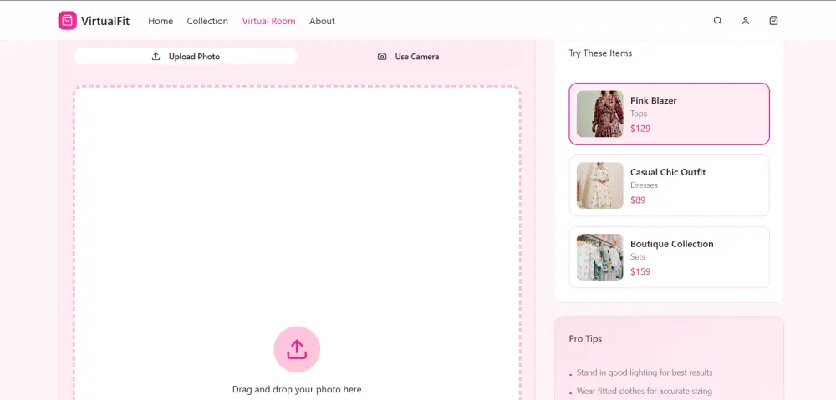Screen dimensions: 836x400
Task: Switch to the Upload Photo tab
Action: pos(185,57)
